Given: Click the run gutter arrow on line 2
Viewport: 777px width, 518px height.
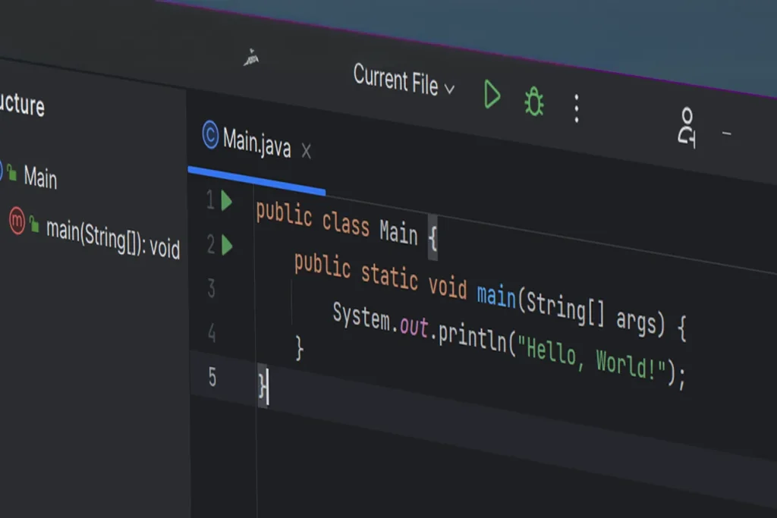Looking at the screenshot, I should click(x=226, y=245).
